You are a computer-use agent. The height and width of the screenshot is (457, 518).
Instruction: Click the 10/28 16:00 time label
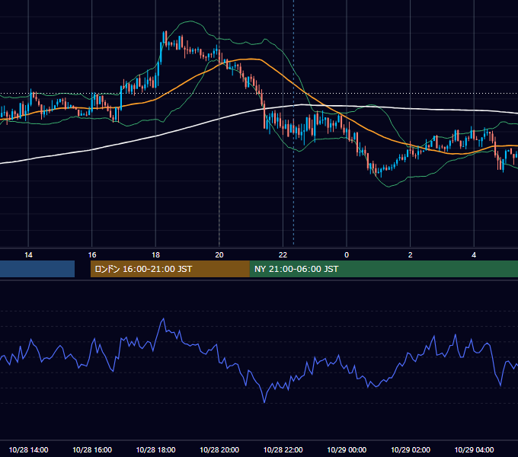(x=92, y=449)
